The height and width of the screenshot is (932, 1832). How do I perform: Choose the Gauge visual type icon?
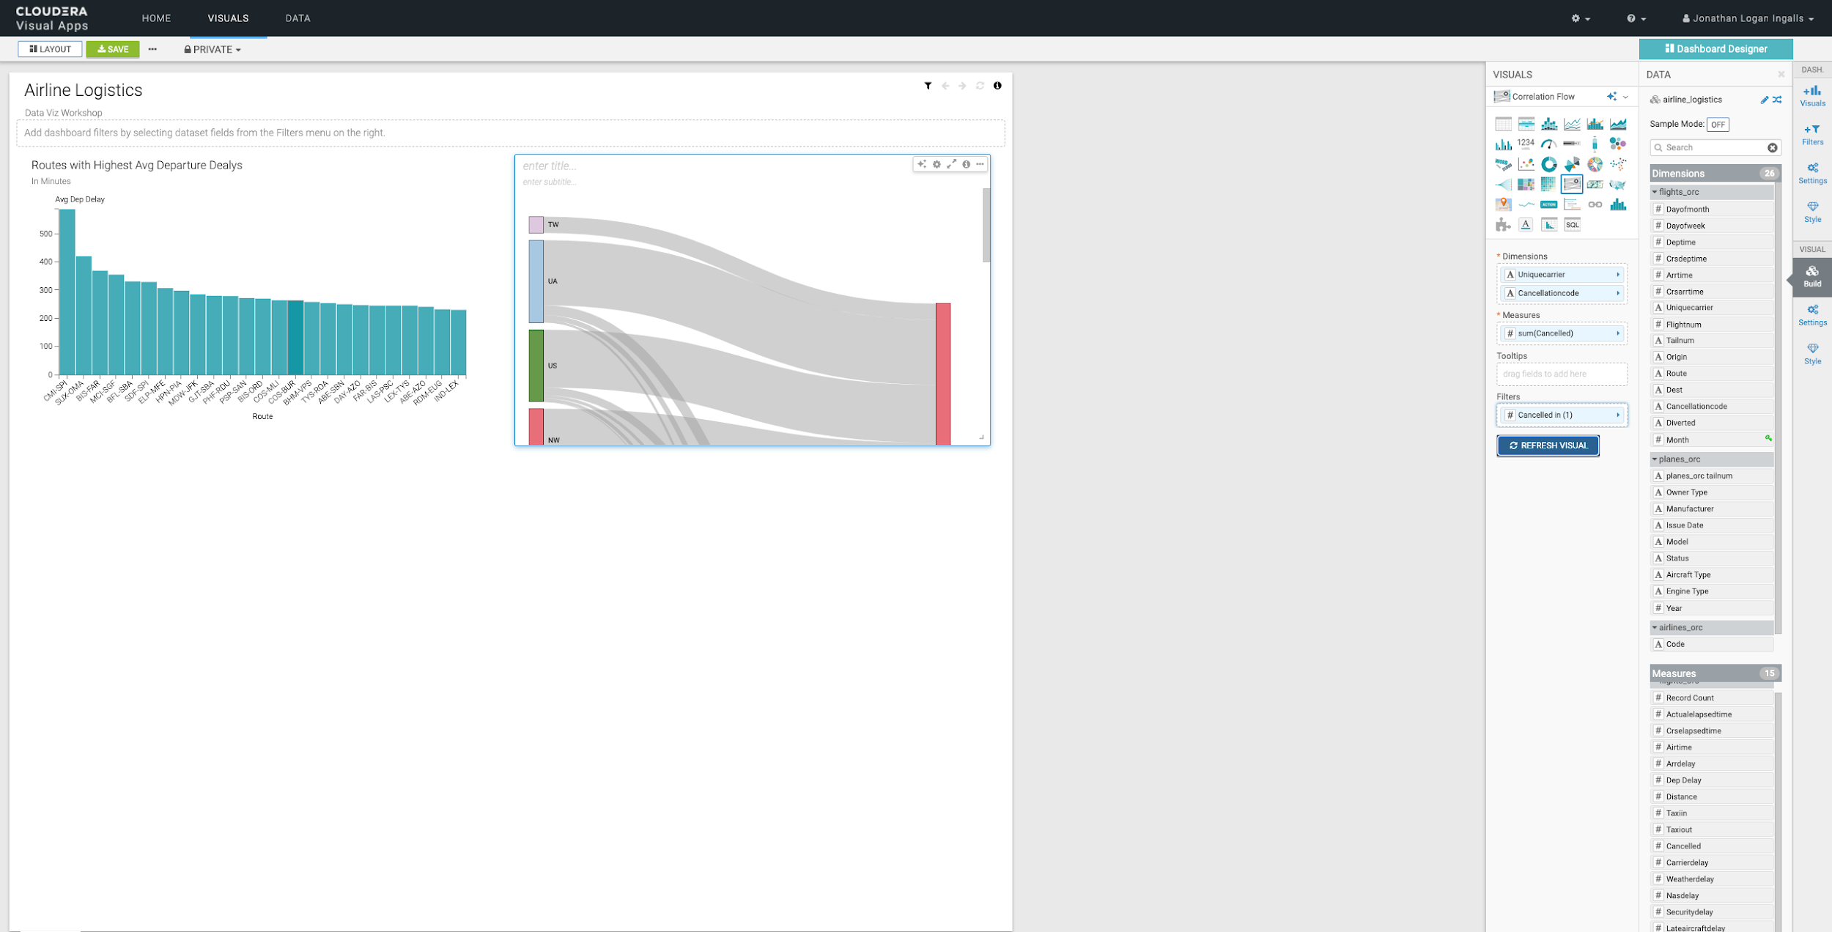(x=1548, y=144)
